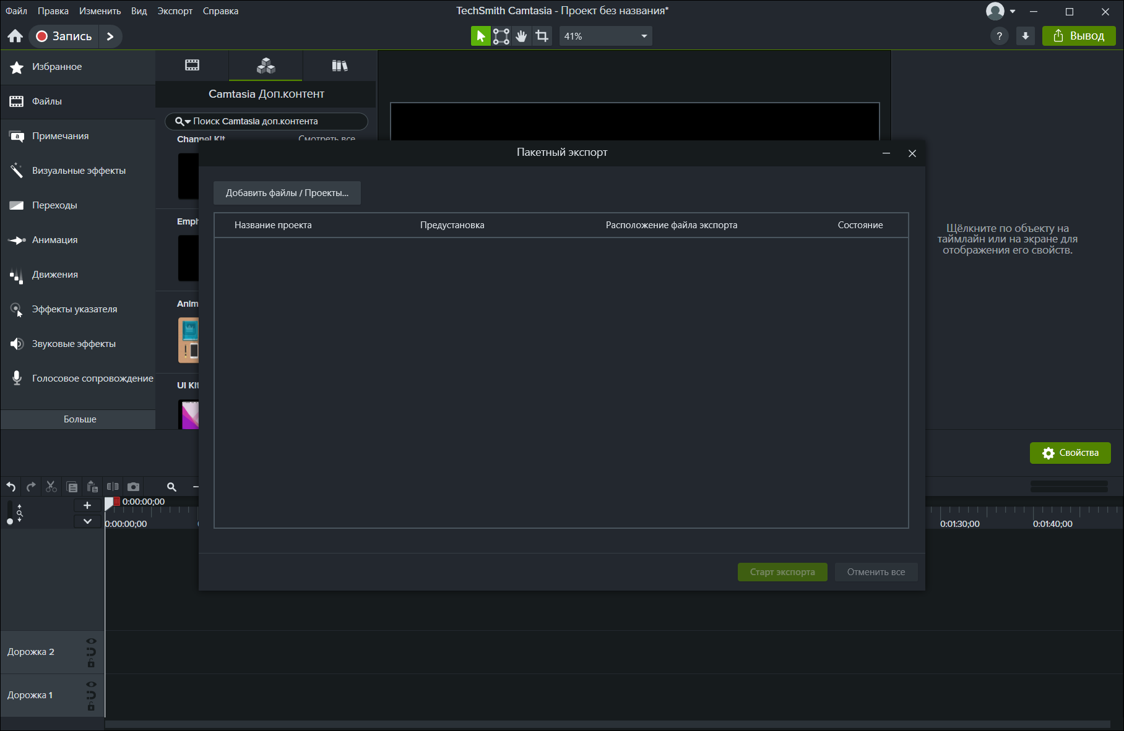The height and width of the screenshot is (731, 1124).
Task: Capture a frame with the camera icon
Action: coord(133,487)
